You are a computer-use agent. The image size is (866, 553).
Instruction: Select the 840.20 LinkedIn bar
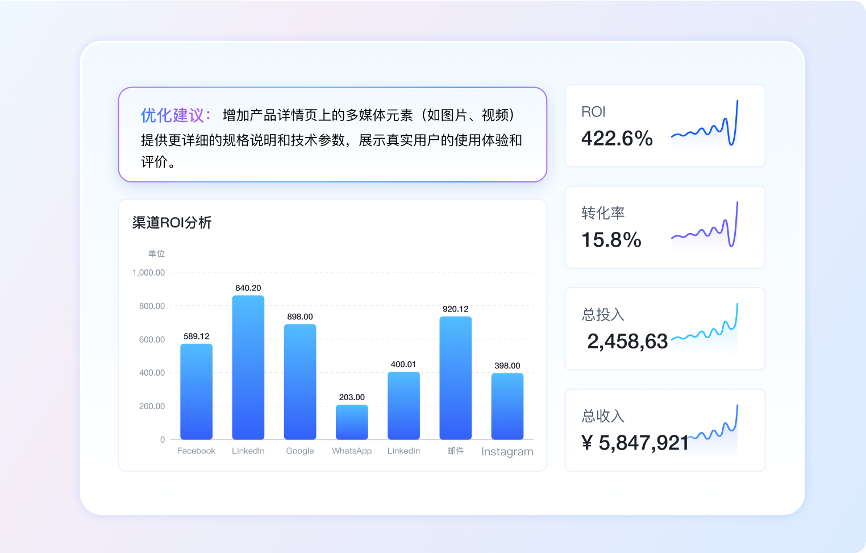coord(248,367)
